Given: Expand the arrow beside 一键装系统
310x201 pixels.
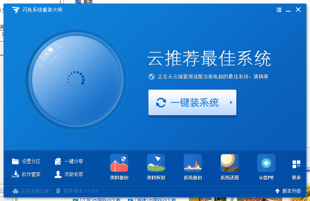Looking at the screenshot, I should pos(231,102).
